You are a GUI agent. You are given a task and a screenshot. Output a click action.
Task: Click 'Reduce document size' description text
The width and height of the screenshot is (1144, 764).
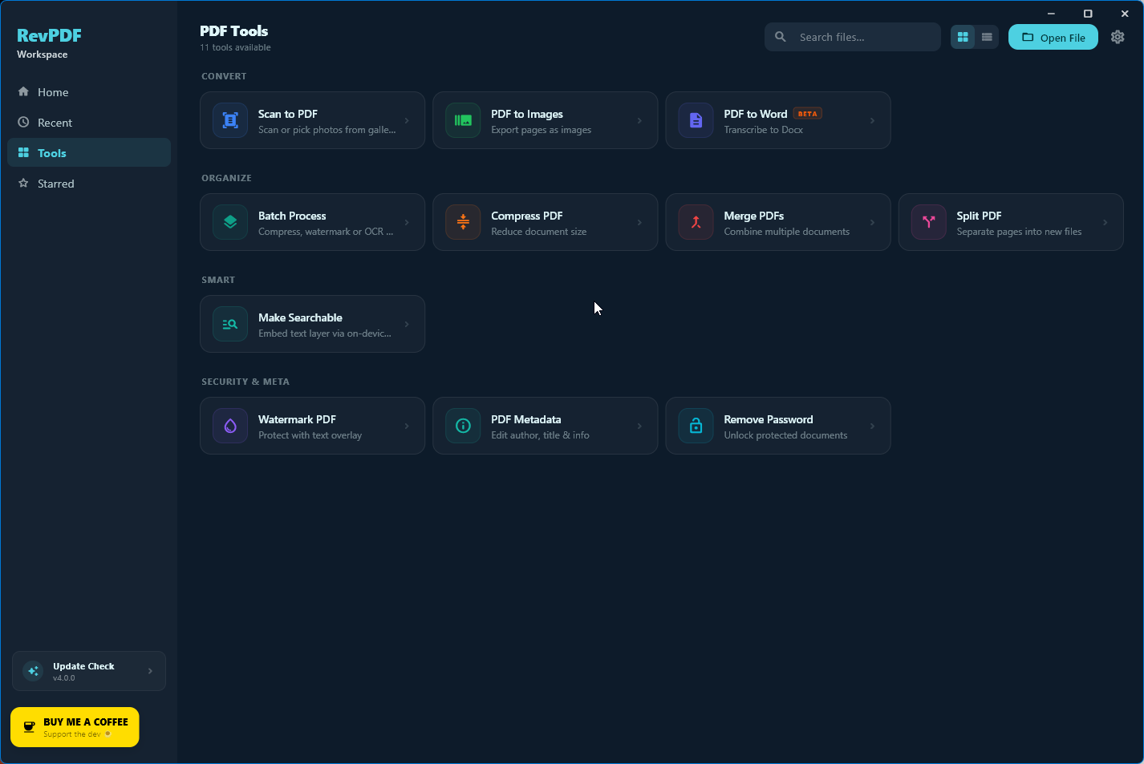[x=538, y=232]
